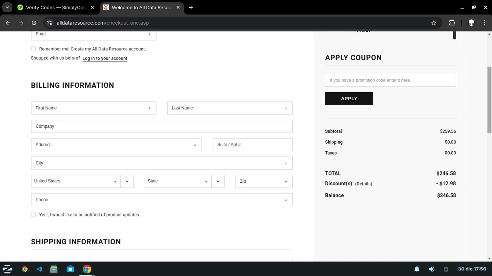Click the browser forward arrow

click(x=21, y=23)
